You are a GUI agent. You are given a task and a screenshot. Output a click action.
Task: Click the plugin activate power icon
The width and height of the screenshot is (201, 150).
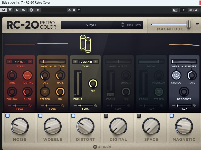tap(4, 10)
